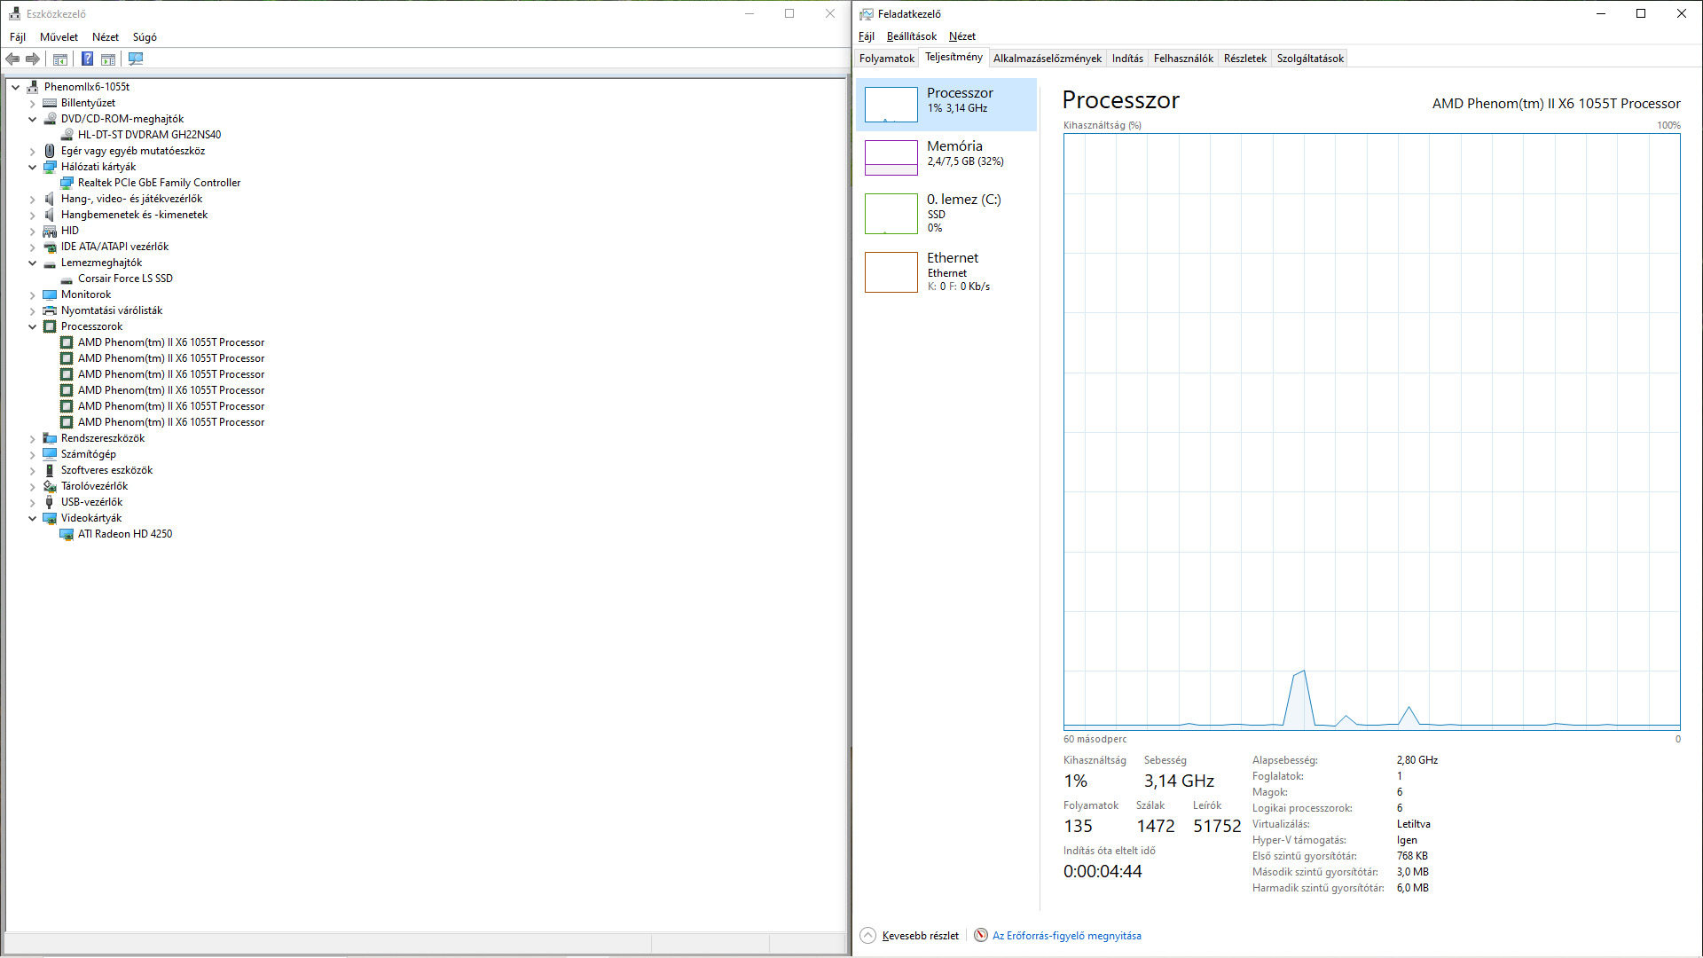Click the ATI Radeon HD 4250 device icon
This screenshot has width=1703, height=958.
67,534
